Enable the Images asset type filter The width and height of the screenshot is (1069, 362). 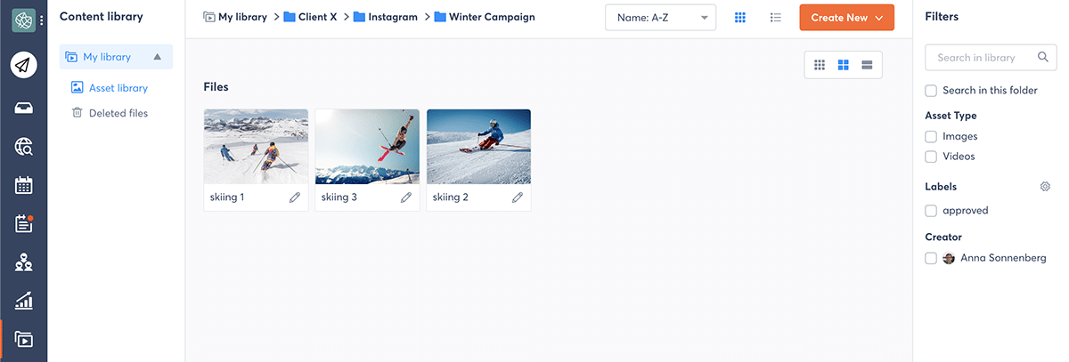tap(931, 137)
